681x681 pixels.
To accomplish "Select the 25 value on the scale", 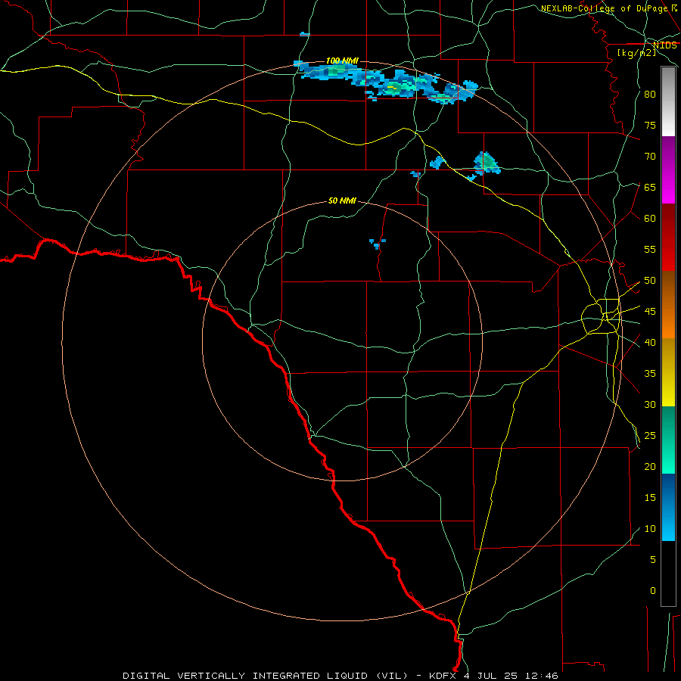I will tap(650, 436).
